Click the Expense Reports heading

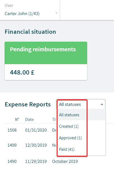point(28,104)
